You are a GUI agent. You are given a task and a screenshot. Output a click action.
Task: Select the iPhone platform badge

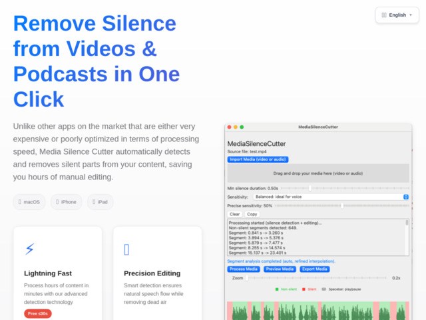click(66, 202)
